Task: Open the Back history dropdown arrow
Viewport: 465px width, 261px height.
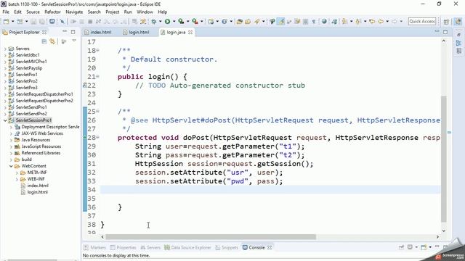Action: pyautogui.click(x=387, y=21)
